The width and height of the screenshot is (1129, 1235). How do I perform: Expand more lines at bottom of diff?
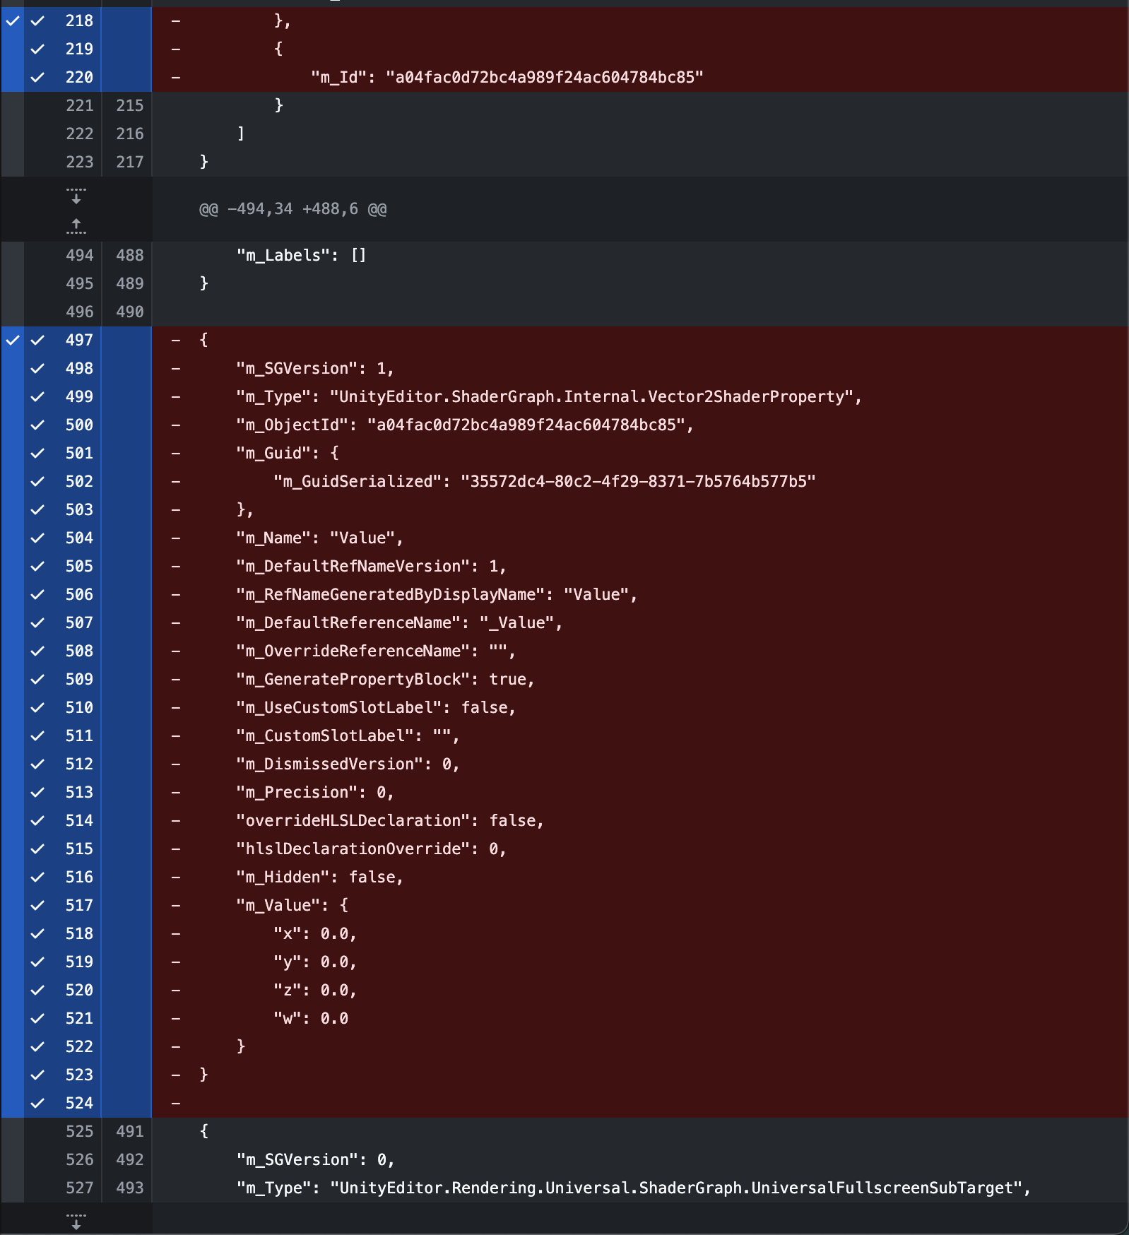point(76,1221)
